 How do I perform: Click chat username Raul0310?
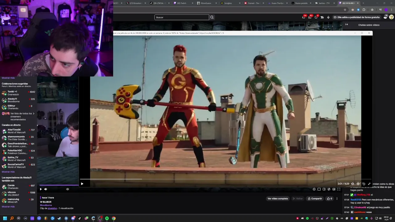[356, 199]
